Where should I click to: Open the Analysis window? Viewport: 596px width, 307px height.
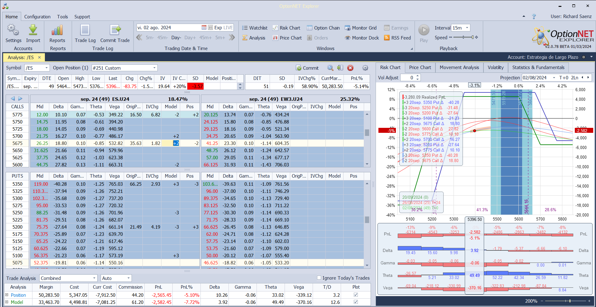[254, 38]
